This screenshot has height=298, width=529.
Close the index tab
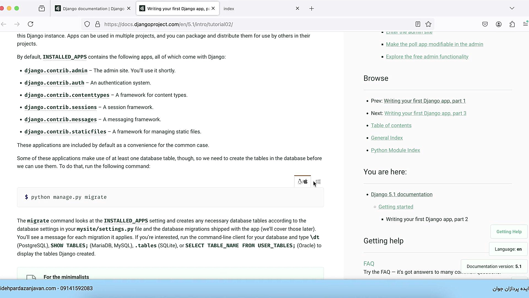(x=298, y=9)
